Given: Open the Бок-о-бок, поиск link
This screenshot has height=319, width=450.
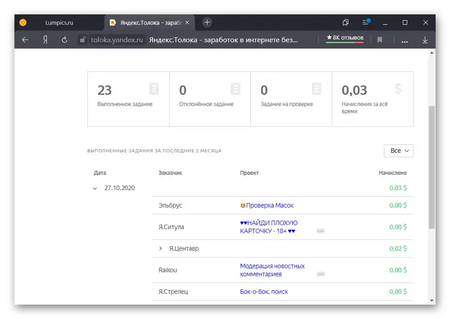Looking at the screenshot, I should (x=264, y=292).
